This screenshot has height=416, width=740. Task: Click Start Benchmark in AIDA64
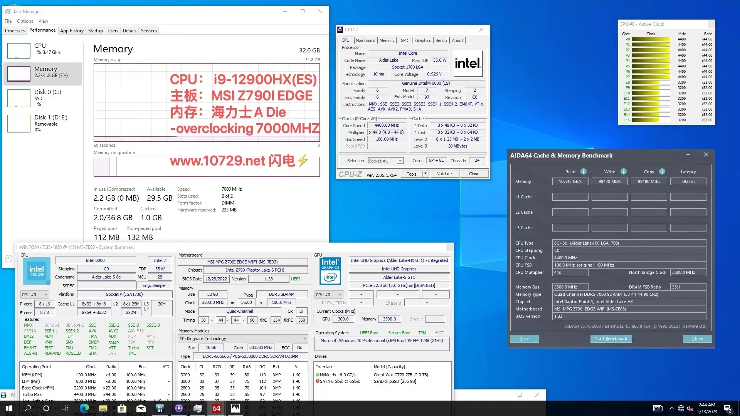611,339
